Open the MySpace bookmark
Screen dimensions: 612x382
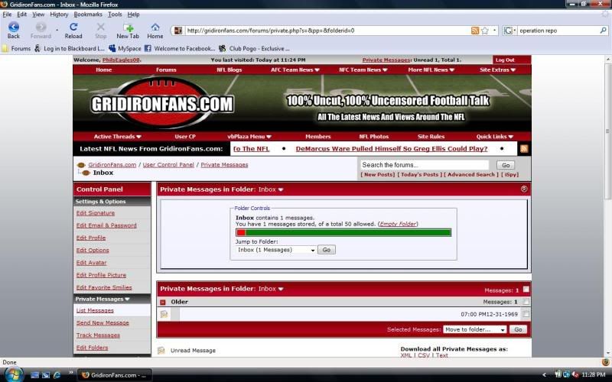click(x=125, y=48)
